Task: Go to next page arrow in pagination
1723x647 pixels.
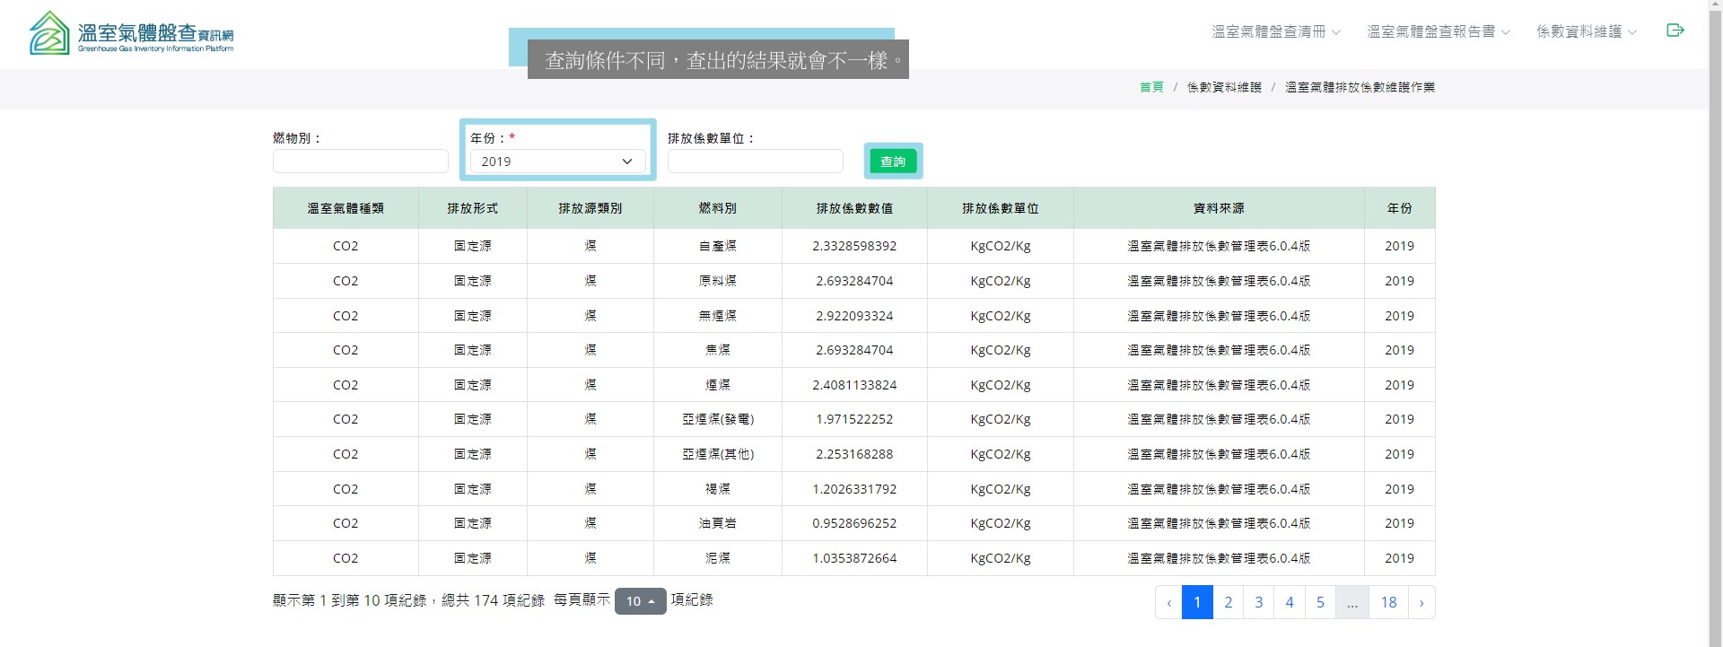Action: point(1421,602)
